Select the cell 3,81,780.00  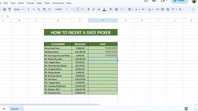pos(80,52)
